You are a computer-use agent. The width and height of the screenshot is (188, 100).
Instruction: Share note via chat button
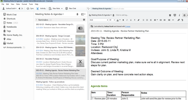point(184,15)
